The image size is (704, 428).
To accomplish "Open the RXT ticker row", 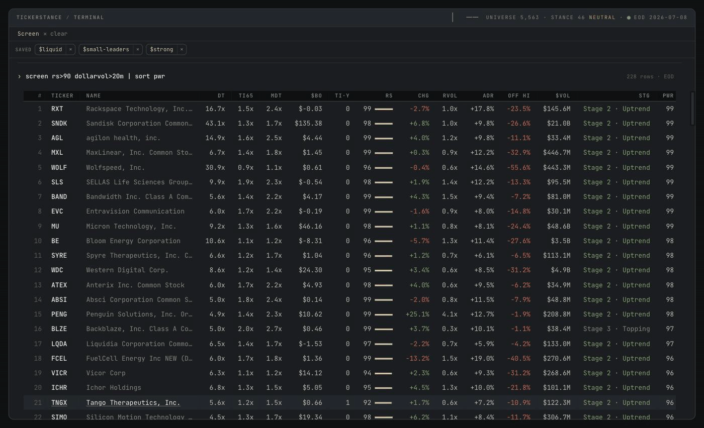I will coord(349,109).
